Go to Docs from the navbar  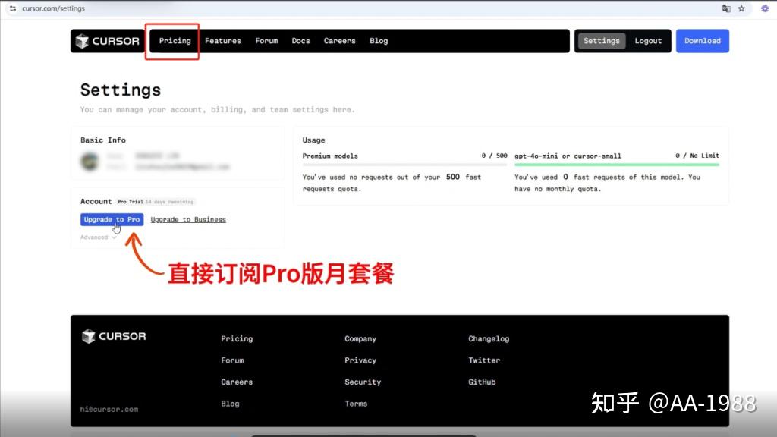[x=300, y=41]
